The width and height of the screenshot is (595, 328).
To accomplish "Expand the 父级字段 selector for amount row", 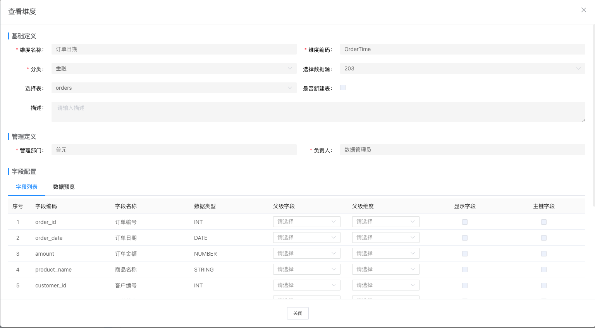I will point(306,253).
